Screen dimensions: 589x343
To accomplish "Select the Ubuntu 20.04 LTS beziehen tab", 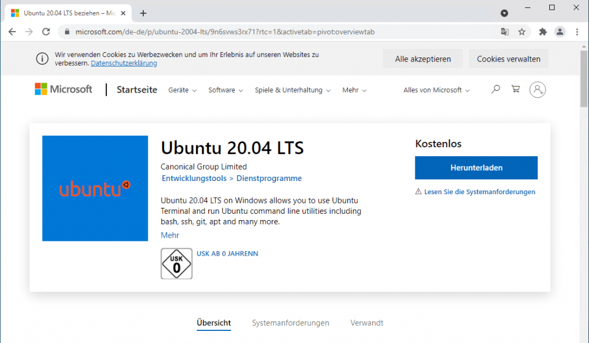I will [x=68, y=13].
